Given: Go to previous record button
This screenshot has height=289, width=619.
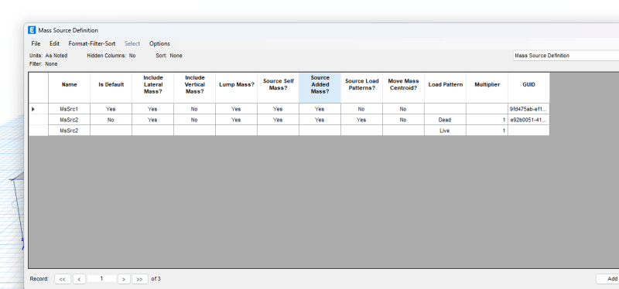Looking at the screenshot, I should click(79, 279).
